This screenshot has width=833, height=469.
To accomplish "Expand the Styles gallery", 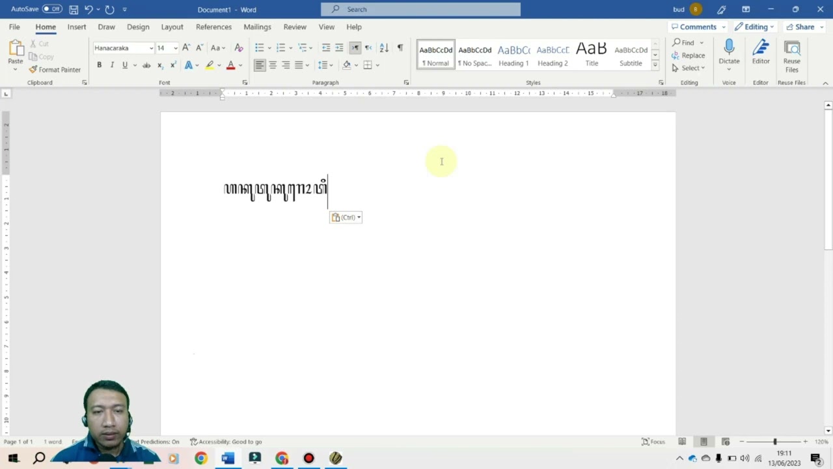I will click(655, 64).
